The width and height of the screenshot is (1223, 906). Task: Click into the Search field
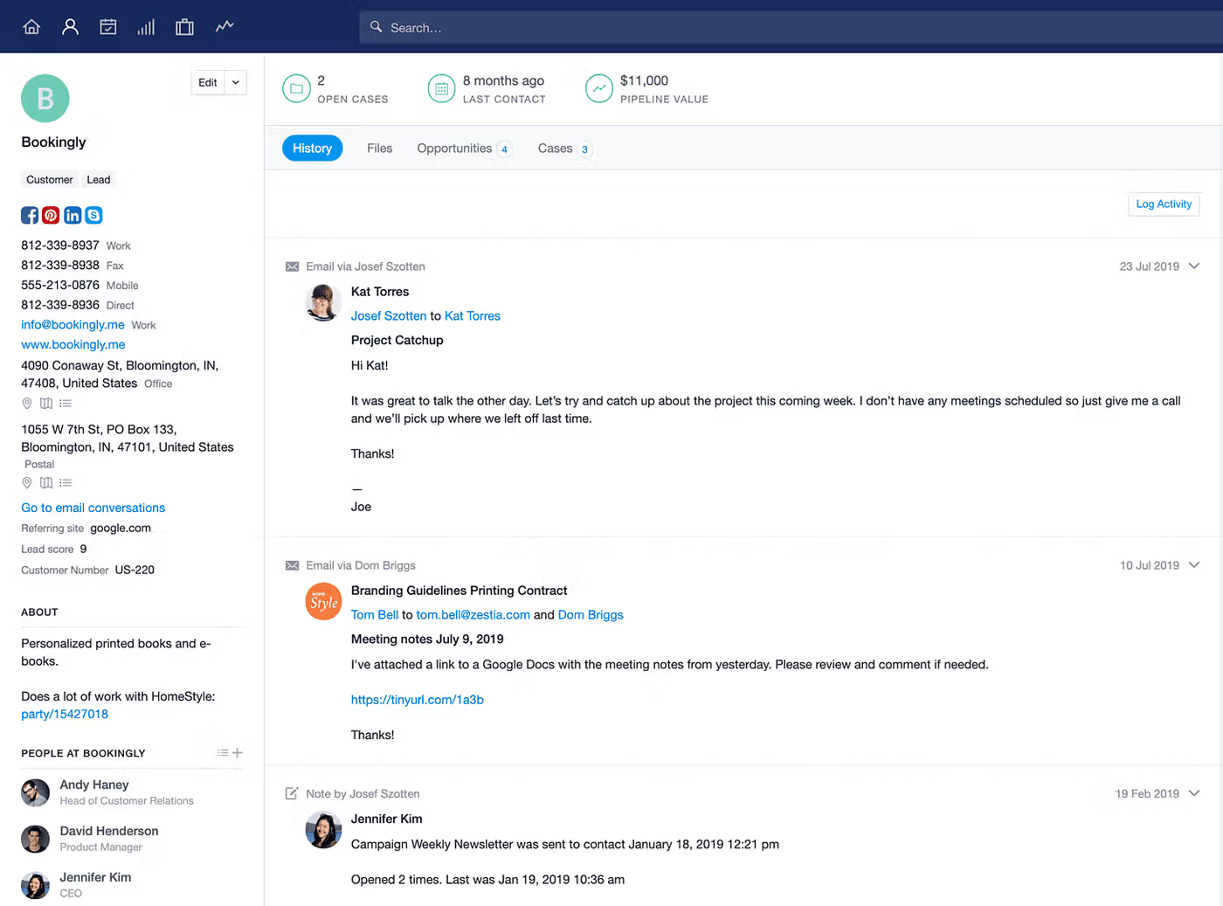tap(791, 28)
